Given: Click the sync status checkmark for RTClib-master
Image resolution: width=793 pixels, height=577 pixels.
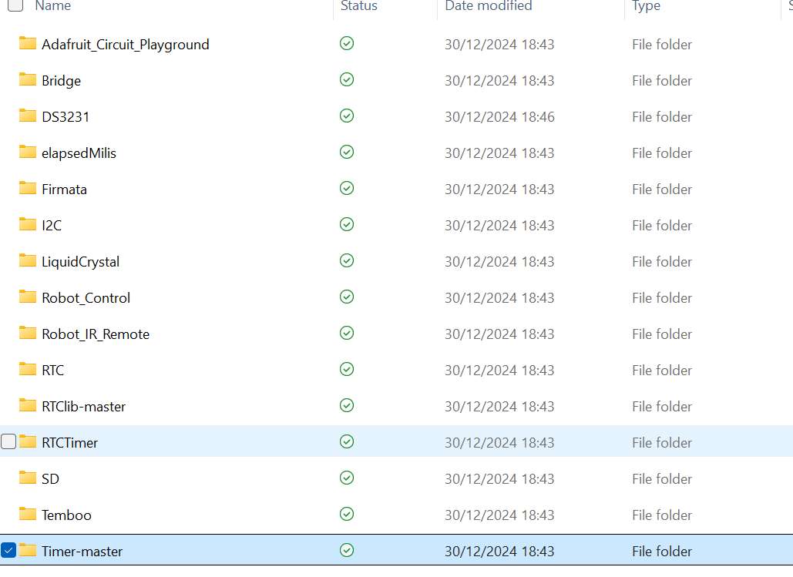Looking at the screenshot, I should click(x=347, y=405).
